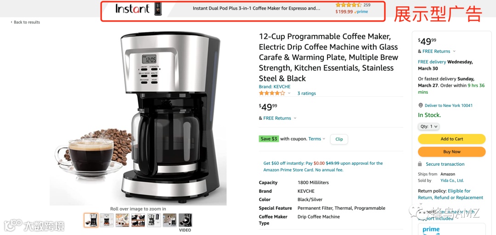Screen dimensions: 496x235
Task: Visit the Brand: KEVCHE store link
Action: click(x=275, y=87)
